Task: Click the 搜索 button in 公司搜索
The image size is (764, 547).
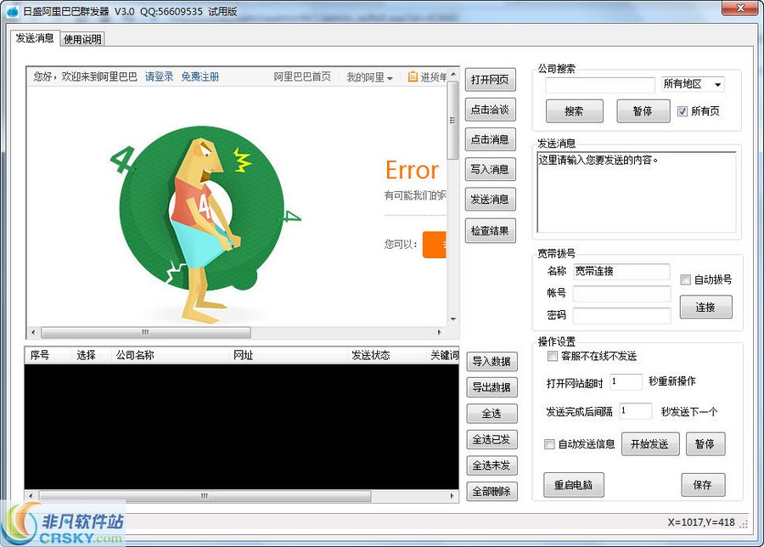Action: click(x=575, y=111)
